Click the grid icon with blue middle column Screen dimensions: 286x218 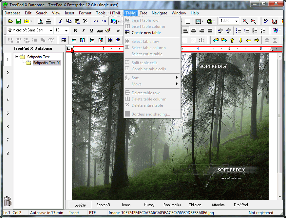118,40
